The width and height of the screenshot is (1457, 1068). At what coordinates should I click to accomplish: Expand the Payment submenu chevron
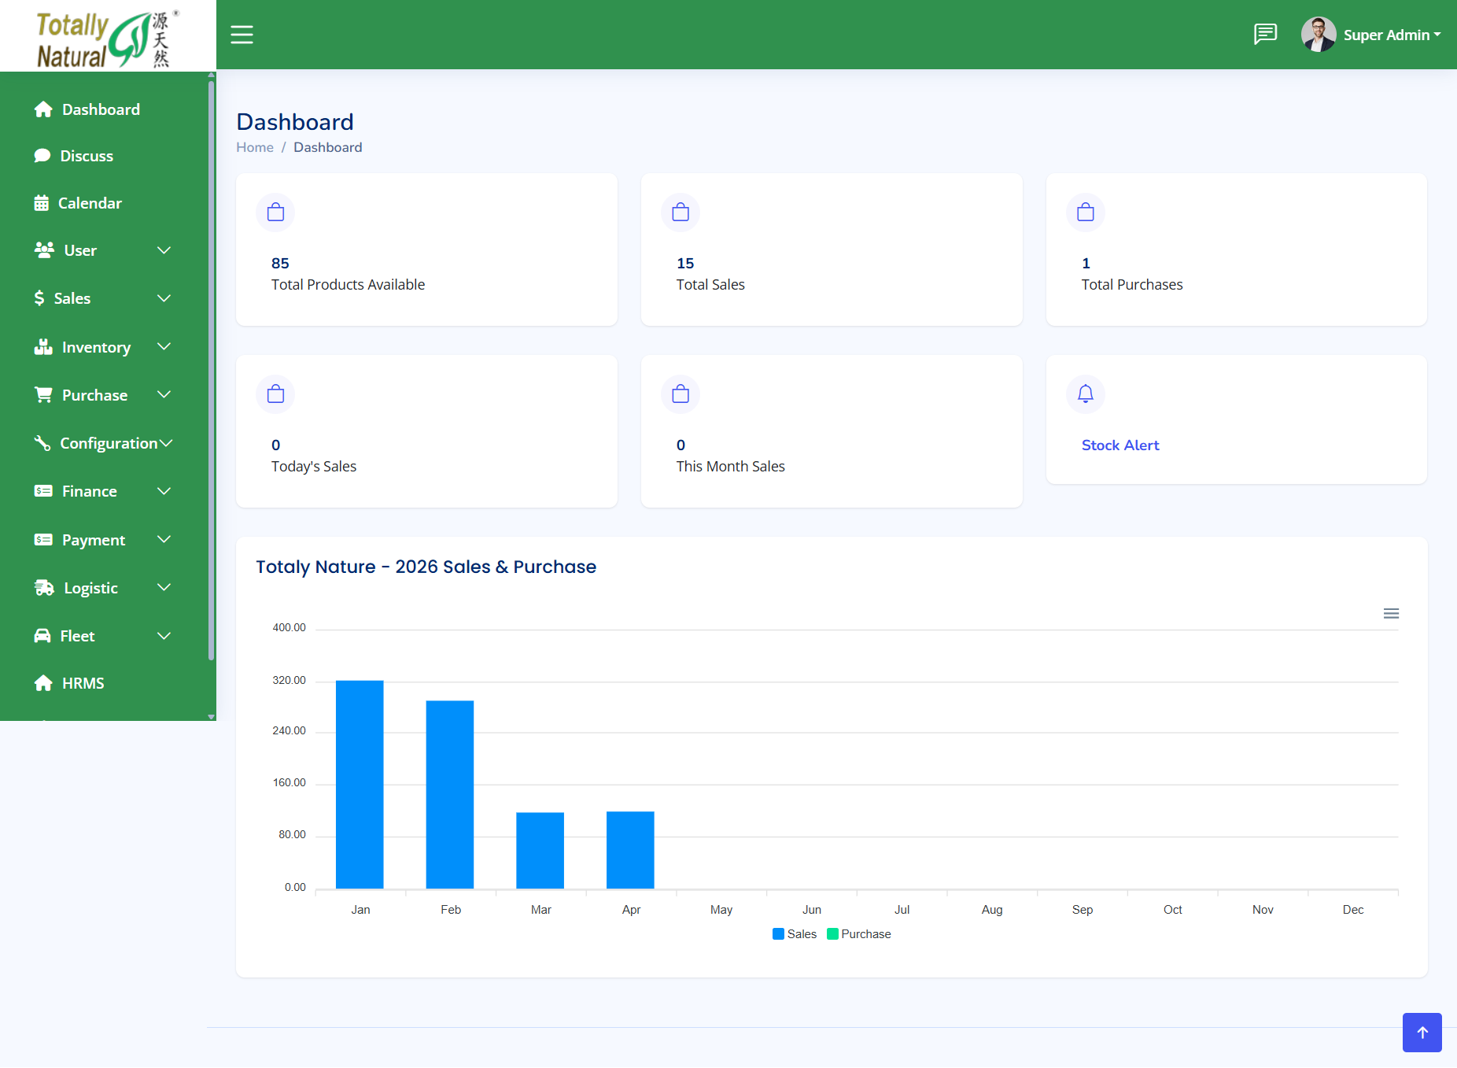click(164, 540)
